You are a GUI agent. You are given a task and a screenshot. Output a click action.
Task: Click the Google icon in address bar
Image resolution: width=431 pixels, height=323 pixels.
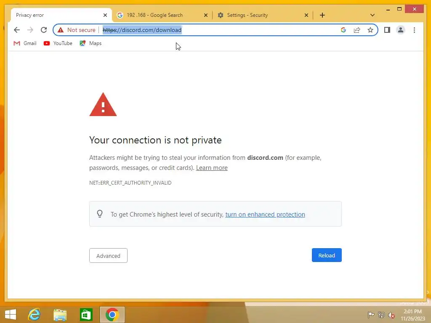click(x=343, y=30)
